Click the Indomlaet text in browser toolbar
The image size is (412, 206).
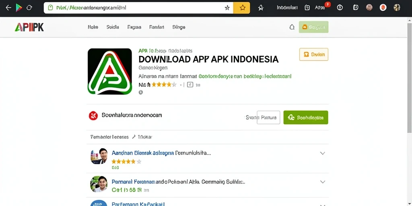(x=287, y=8)
